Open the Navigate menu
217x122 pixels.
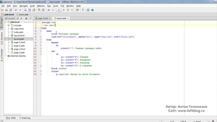[24, 6]
